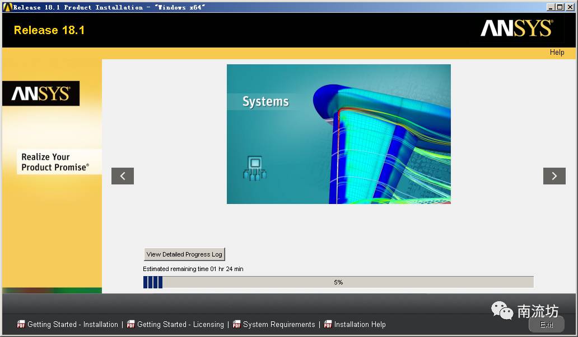
Task: Advance to the next slide arrow
Action: [x=554, y=176]
